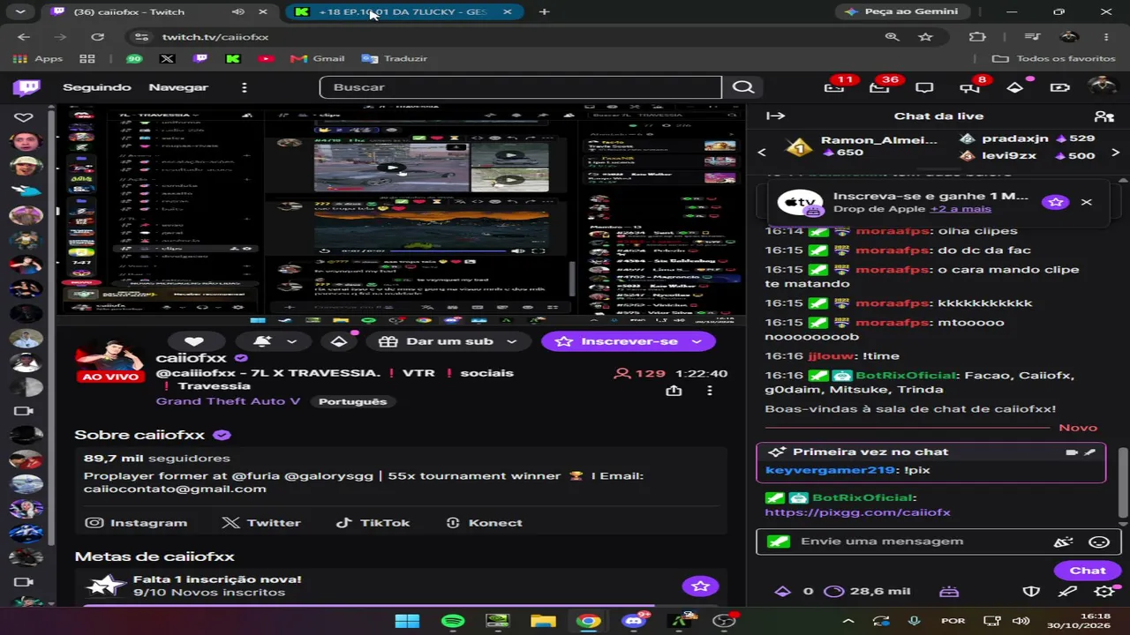Share the stream using the share icon
The image size is (1130, 635).
(x=674, y=391)
